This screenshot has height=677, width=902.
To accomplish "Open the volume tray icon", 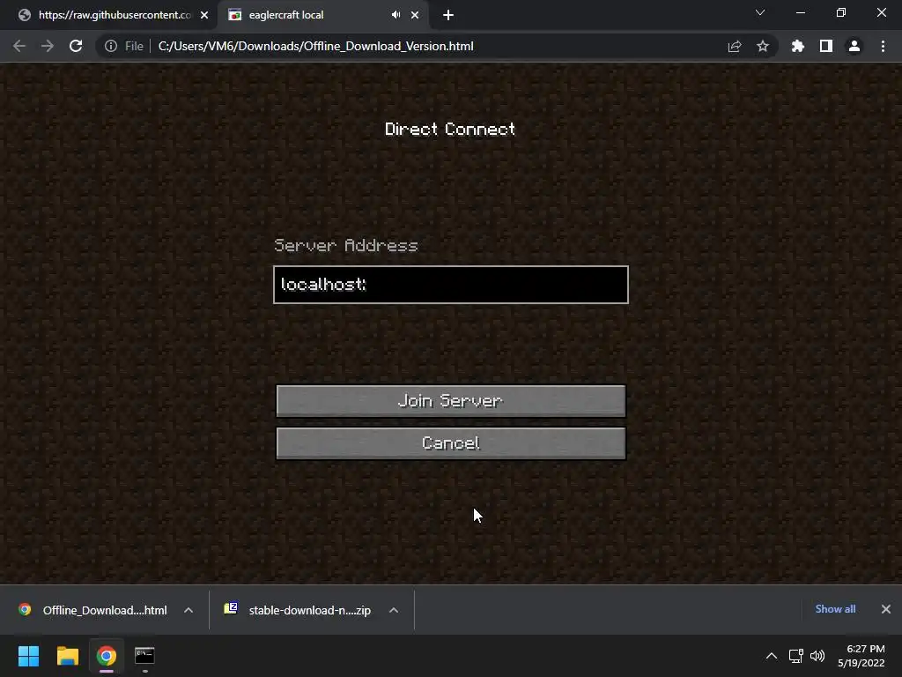I will click(817, 656).
